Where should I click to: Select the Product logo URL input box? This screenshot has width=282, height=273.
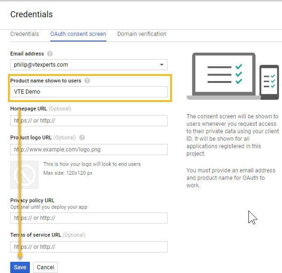[x=89, y=150]
